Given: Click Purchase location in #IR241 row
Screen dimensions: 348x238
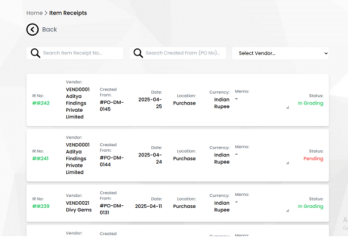Looking at the screenshot, I should pyautogui.click(x=185, y=158).
